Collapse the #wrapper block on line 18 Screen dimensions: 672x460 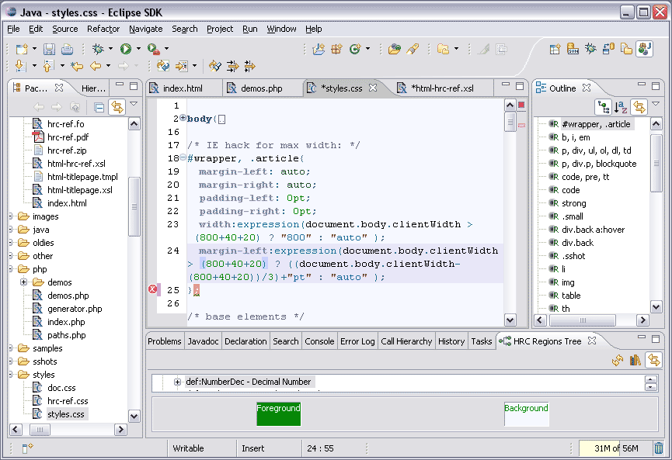[x=183, y=157]
